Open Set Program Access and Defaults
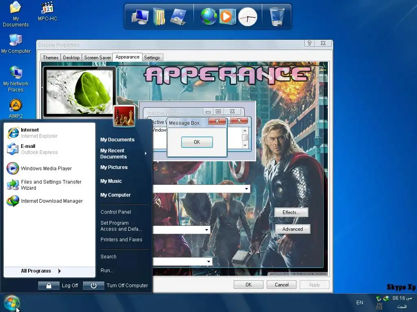Viewport: 417px width, 312px height. [x=121, y=226]
